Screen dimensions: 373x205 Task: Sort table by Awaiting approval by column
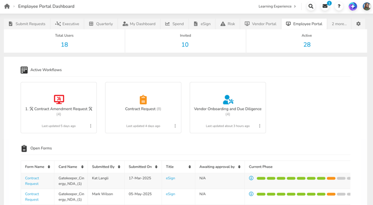coord(239,167)
